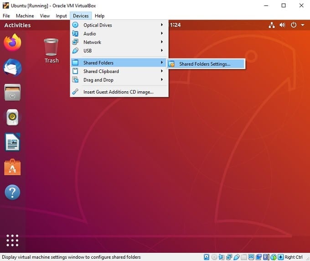Click keyboard capture arrow indicator
The width and height of the screenshot is (310, 261).
click(280, 257)
